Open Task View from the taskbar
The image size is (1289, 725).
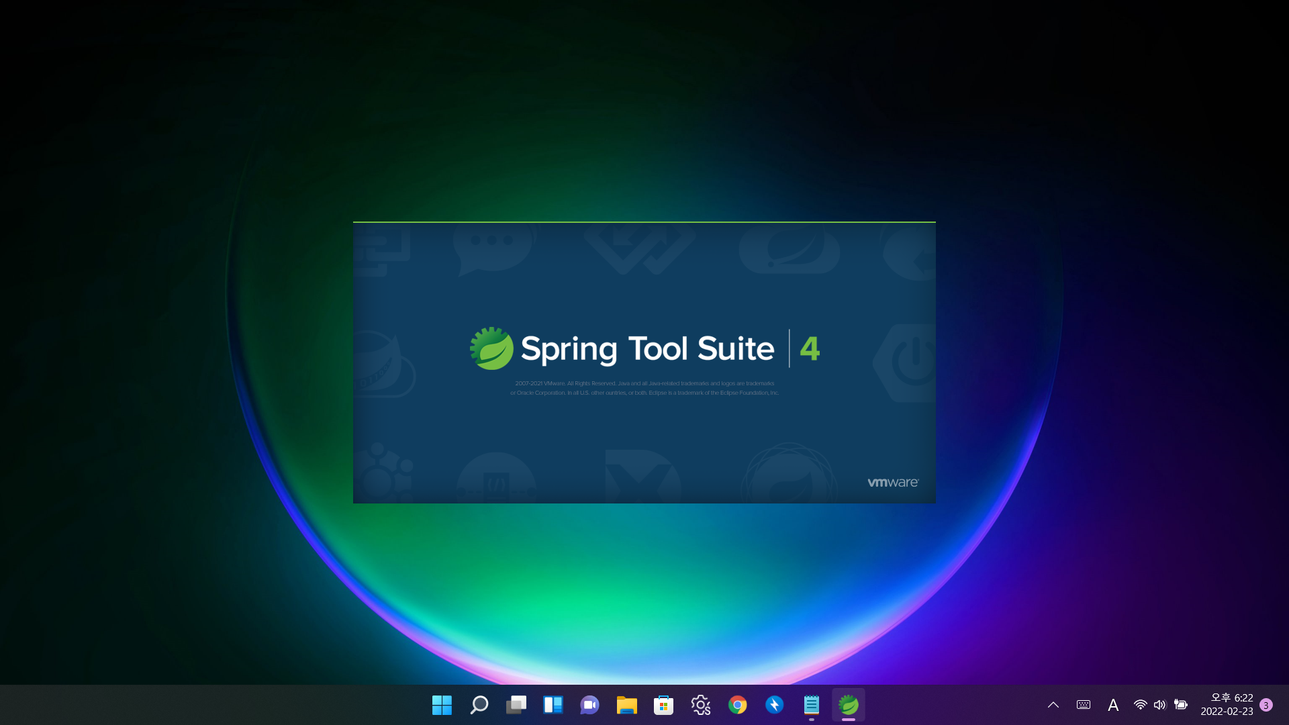tap(516, 705)
